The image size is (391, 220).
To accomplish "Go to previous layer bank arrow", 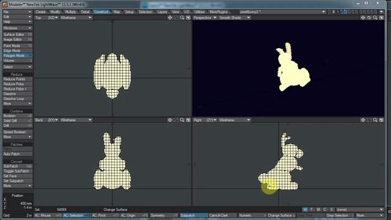I will [329, 12].
